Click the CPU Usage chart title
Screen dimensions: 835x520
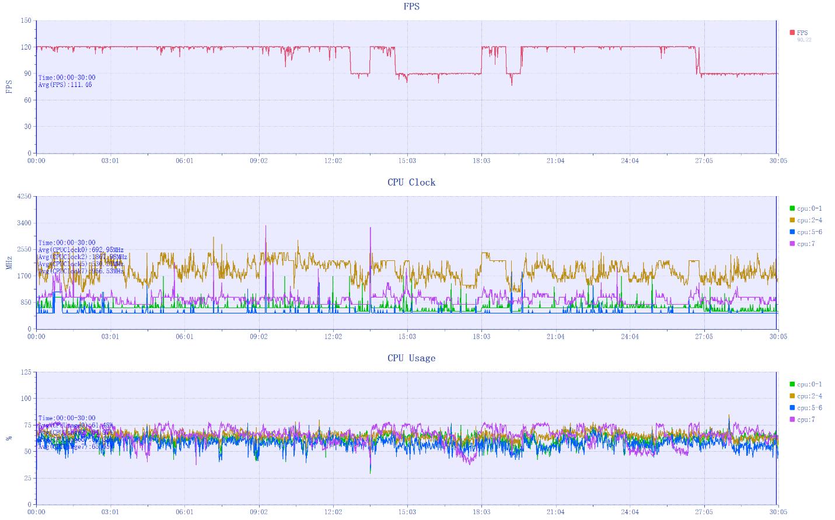tap(411, 358)
